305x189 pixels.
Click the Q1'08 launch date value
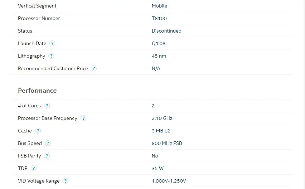(x=159, y=43)
